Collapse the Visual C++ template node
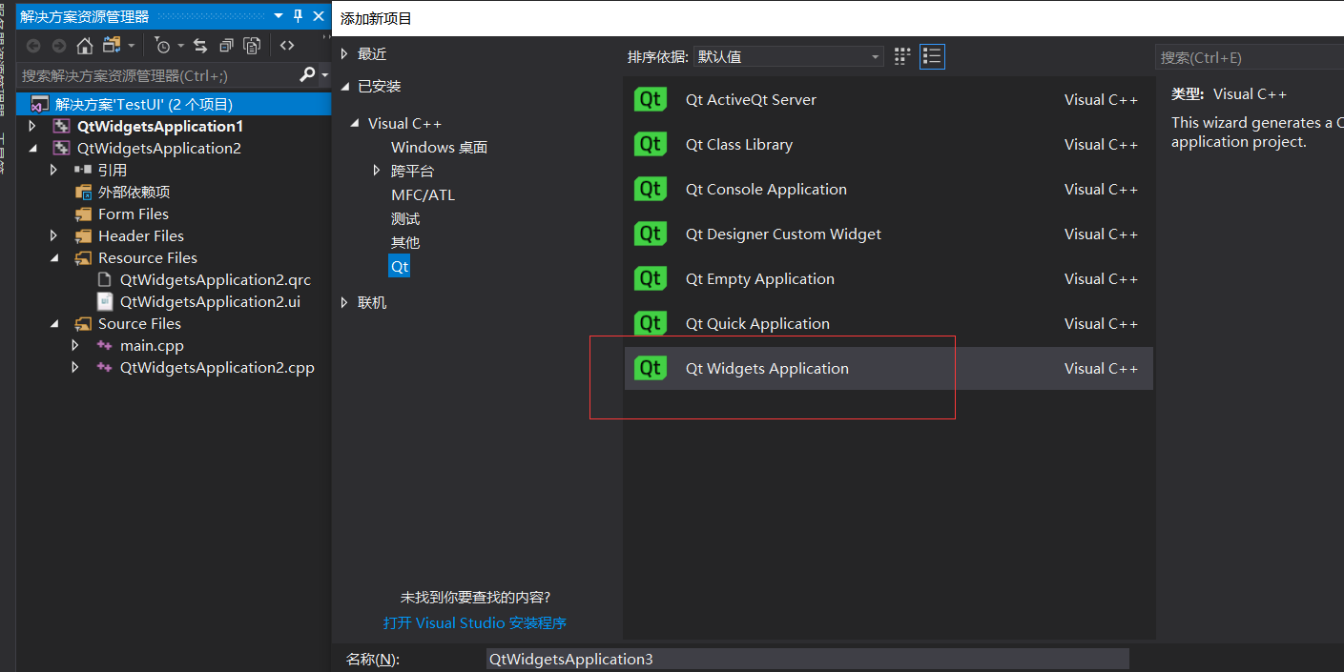1344x672 pixels. pos(356,124)
